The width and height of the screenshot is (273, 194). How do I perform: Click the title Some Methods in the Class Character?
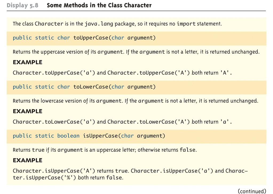point(99,5)
